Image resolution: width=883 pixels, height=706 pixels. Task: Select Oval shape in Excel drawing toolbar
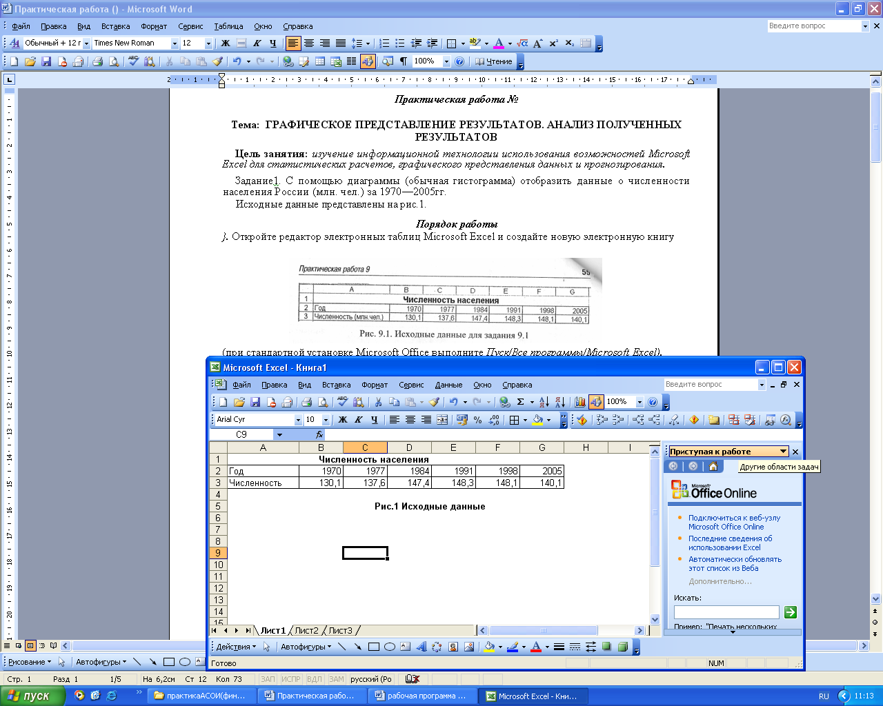(x=390, y=647)
